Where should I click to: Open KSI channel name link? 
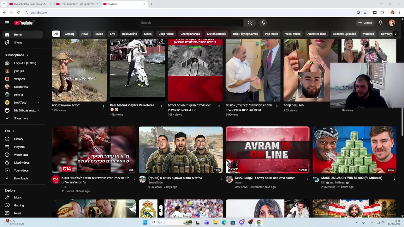323,183
